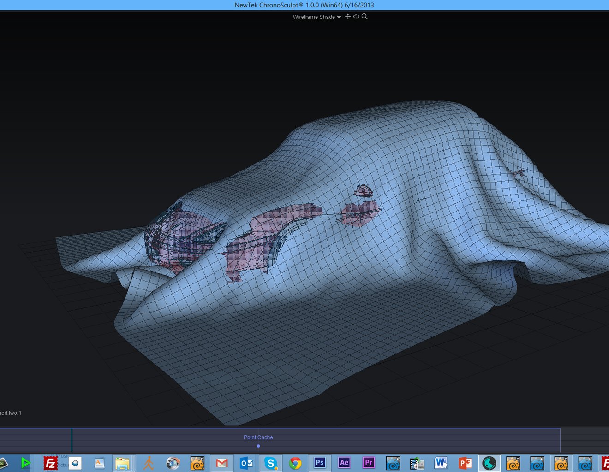Viewport: 609px width, 472px height.
Task: Open FileZilla next to the green play icon
Action: click(x=50, y=463)
